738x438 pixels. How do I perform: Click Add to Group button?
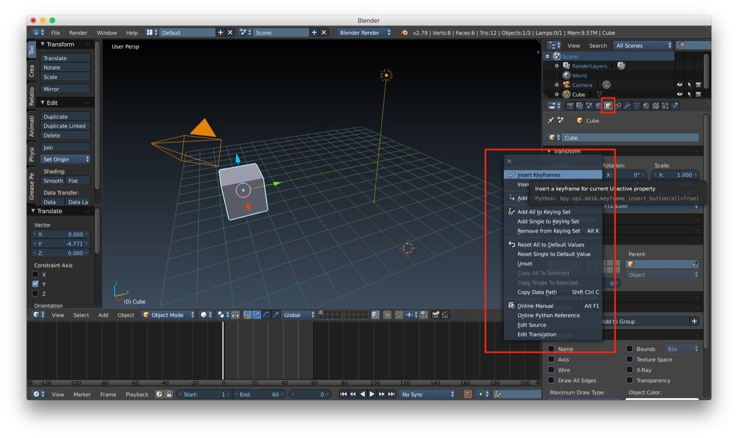[x=649, y=321]
